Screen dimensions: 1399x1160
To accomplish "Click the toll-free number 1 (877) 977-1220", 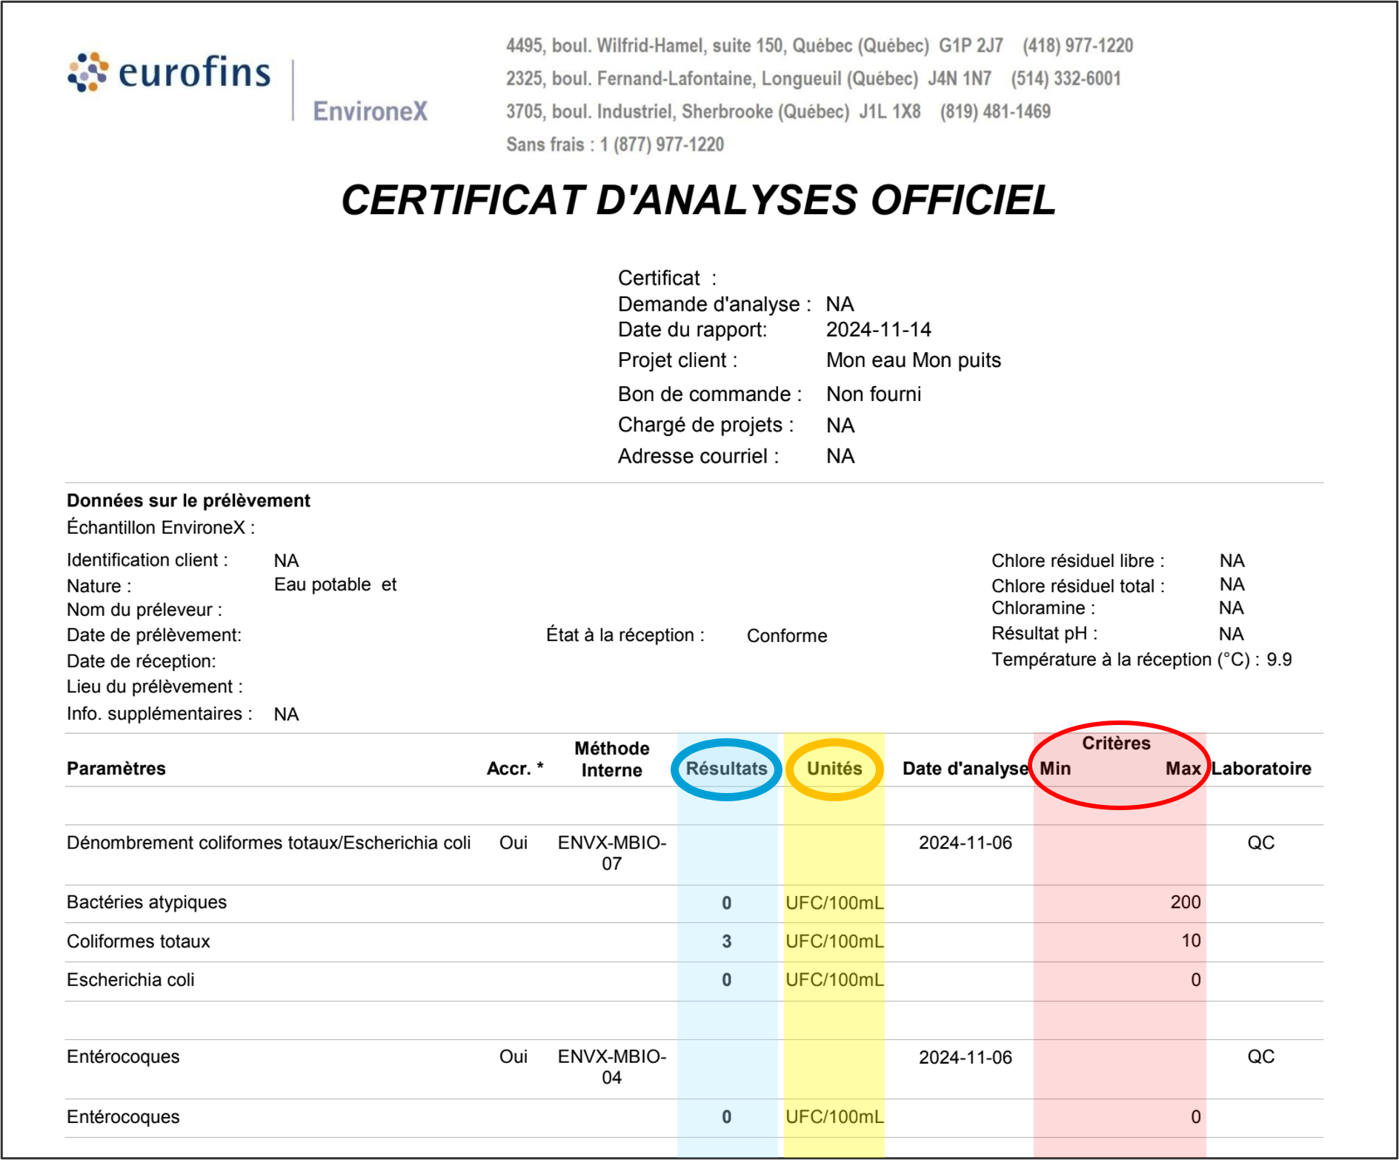I will [x=662, y=145].
